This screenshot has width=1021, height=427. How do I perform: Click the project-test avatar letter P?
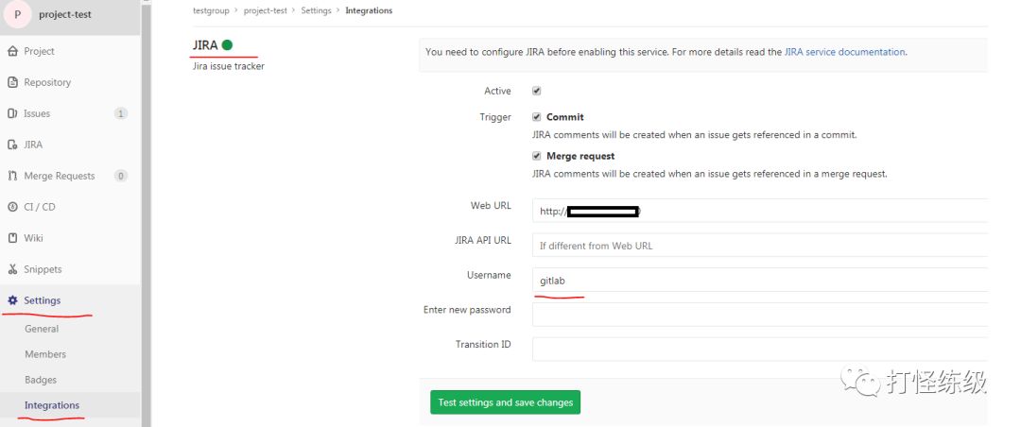(x=18, y=14)
